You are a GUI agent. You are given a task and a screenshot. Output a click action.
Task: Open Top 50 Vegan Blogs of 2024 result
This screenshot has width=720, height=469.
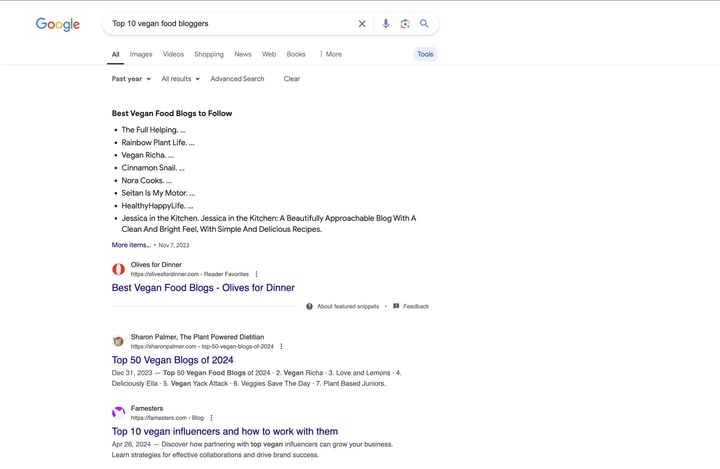(172, 360)
